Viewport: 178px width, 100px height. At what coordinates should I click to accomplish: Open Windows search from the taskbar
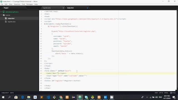pyautogui.click(x=9, y=97)
